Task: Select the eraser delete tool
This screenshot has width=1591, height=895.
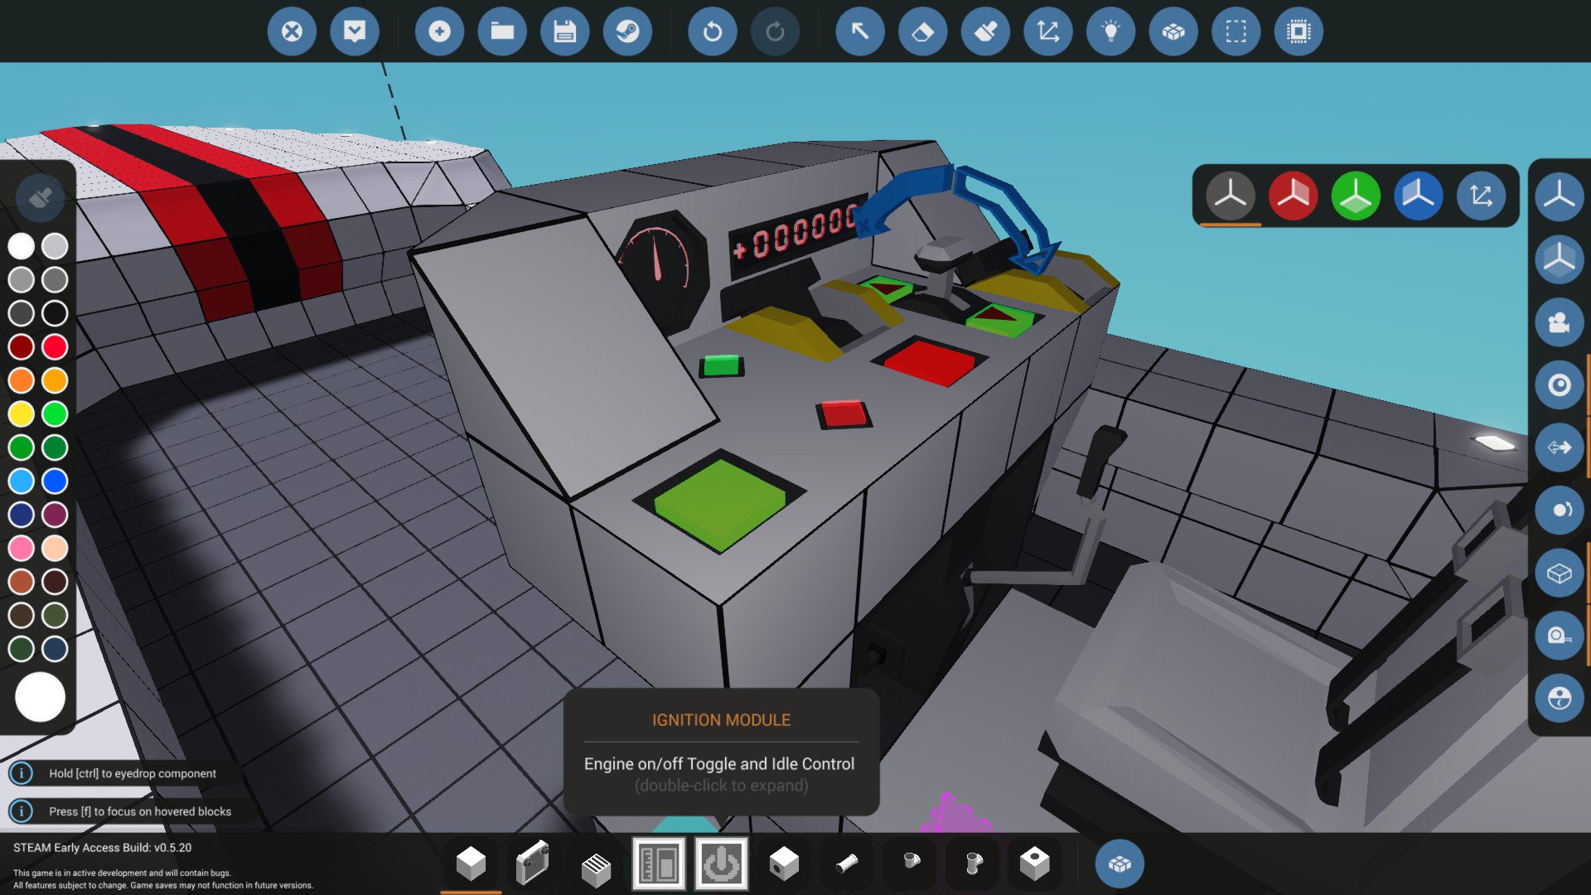Action: pyautogui.click(x=922, y=31)
